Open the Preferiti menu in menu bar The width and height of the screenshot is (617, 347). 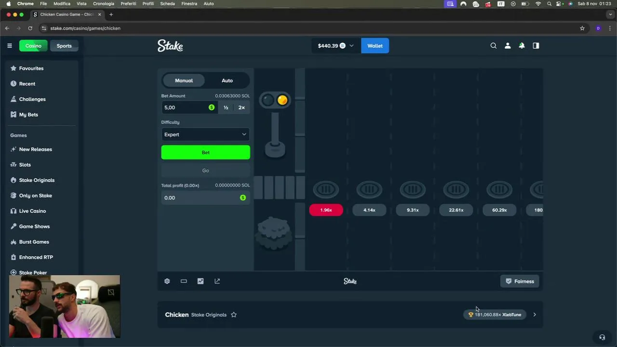point(128,3)
